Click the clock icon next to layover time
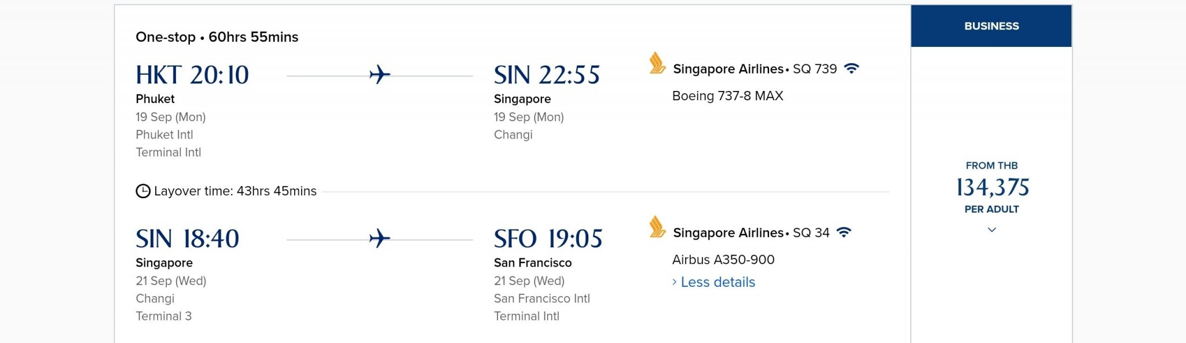 [143, 191]
